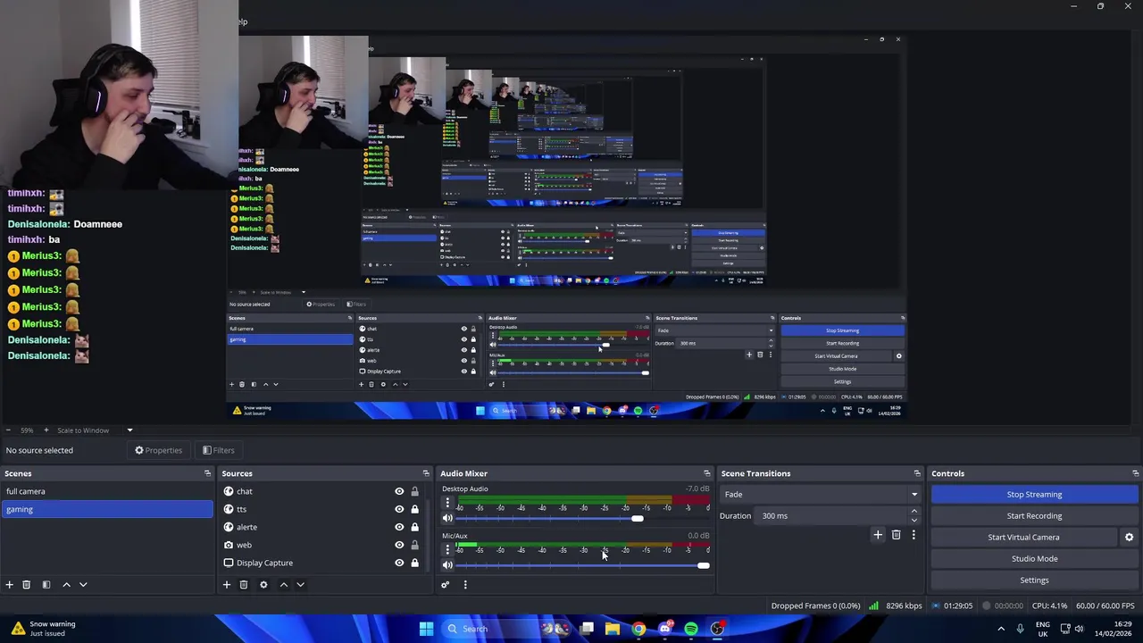Toggle lock on alerte source
The height and width of the screenshot is (643, 1143).
[414, 527]
